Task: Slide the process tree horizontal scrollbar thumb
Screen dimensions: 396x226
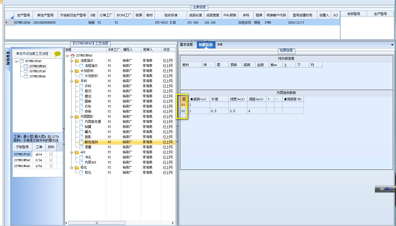Action: click(x=97, y=223)
